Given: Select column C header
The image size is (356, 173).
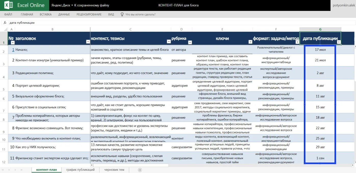Looking at the screenshot, I should (130, 29).
